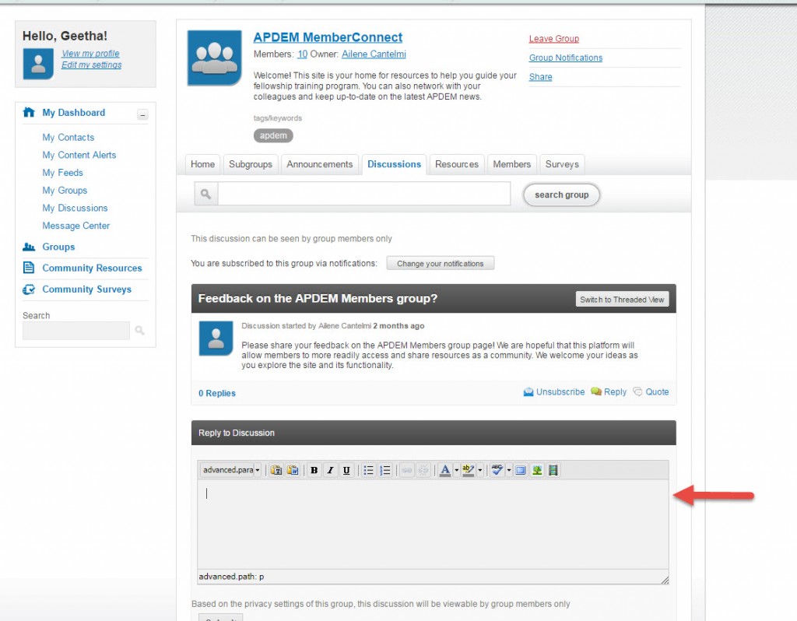Open Message Center in sidebar
The width and height of the screenshot is (797, 621).
[75, 226]
